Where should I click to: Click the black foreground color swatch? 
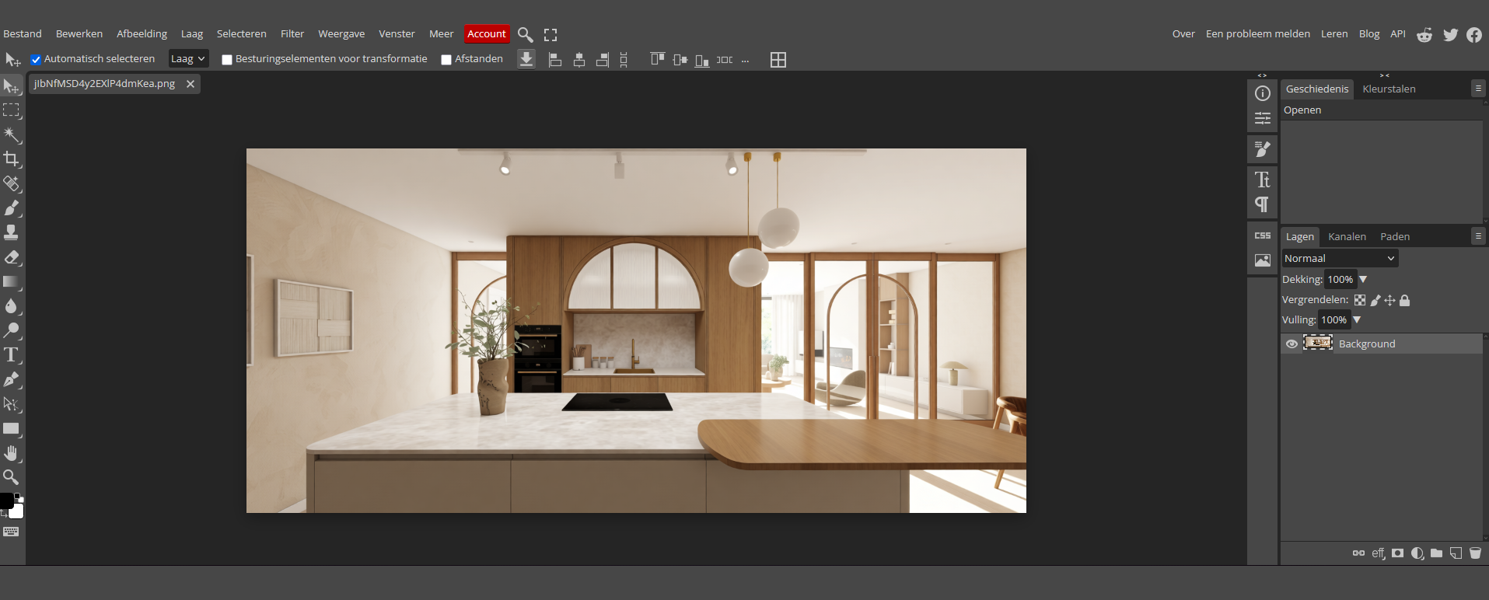point(6,501)
